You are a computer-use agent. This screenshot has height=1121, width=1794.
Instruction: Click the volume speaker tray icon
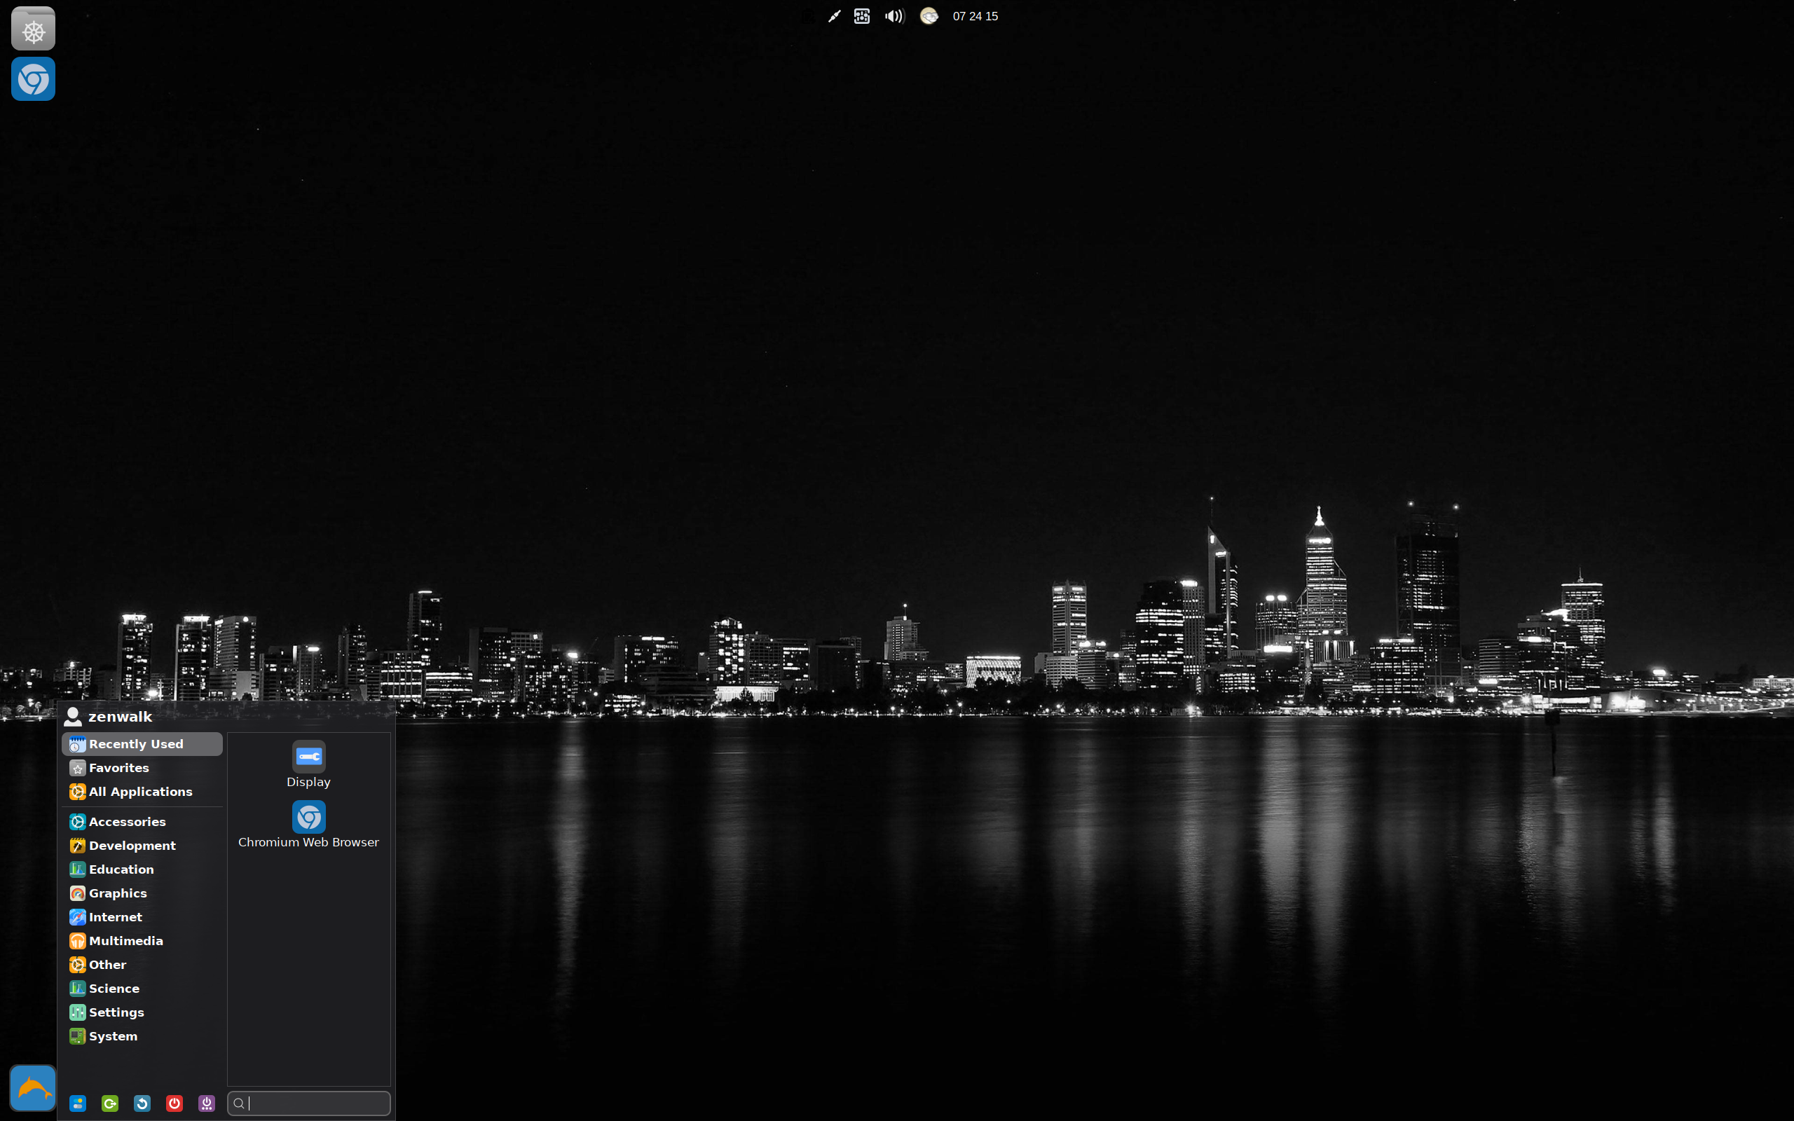point(894,16)
